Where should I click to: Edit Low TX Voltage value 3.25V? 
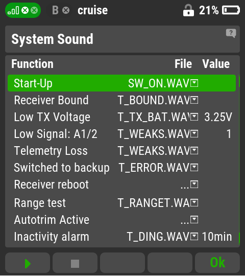218,117
